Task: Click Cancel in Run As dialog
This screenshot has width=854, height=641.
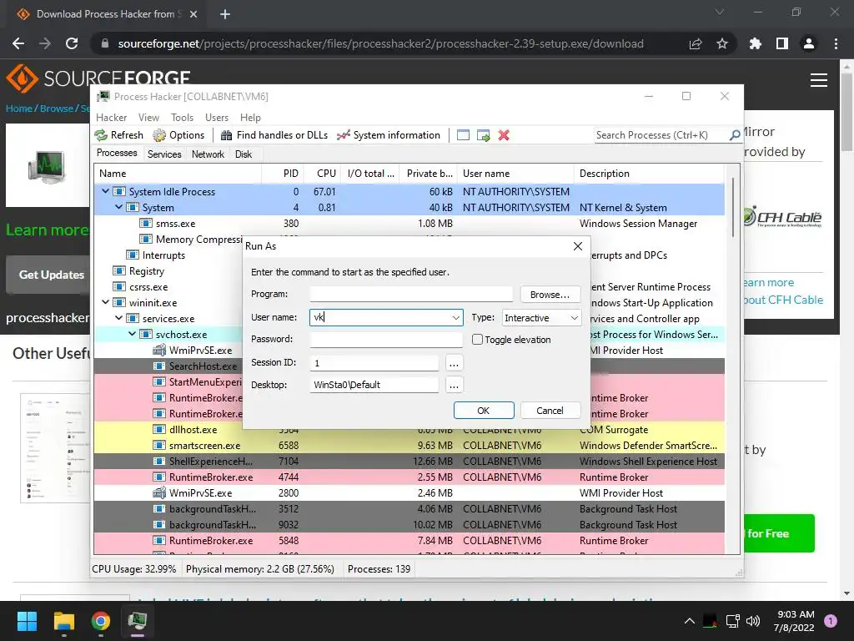Action: tap(550, 411)
